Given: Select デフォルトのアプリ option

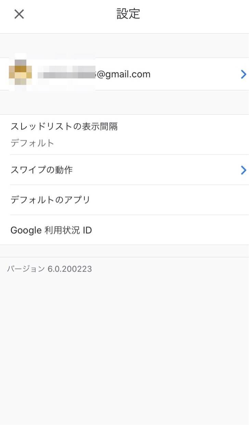Looking at the screenshot, I should [x=50, y=200].
